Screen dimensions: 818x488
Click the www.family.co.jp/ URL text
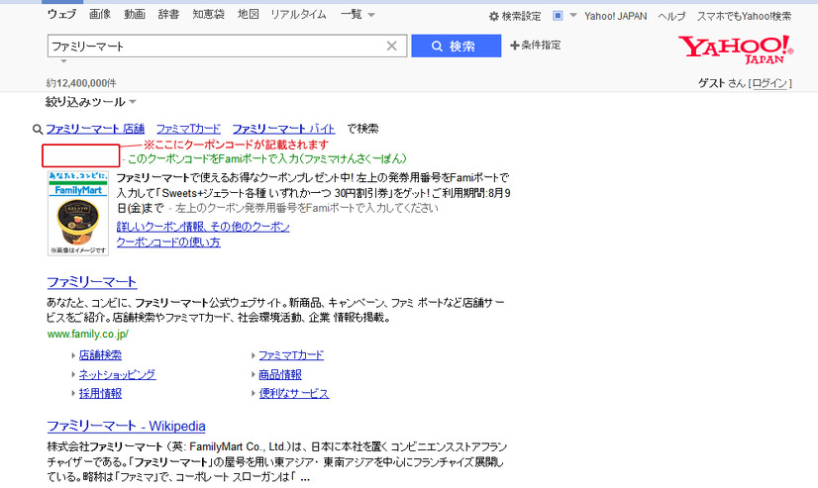click(87, 334)
